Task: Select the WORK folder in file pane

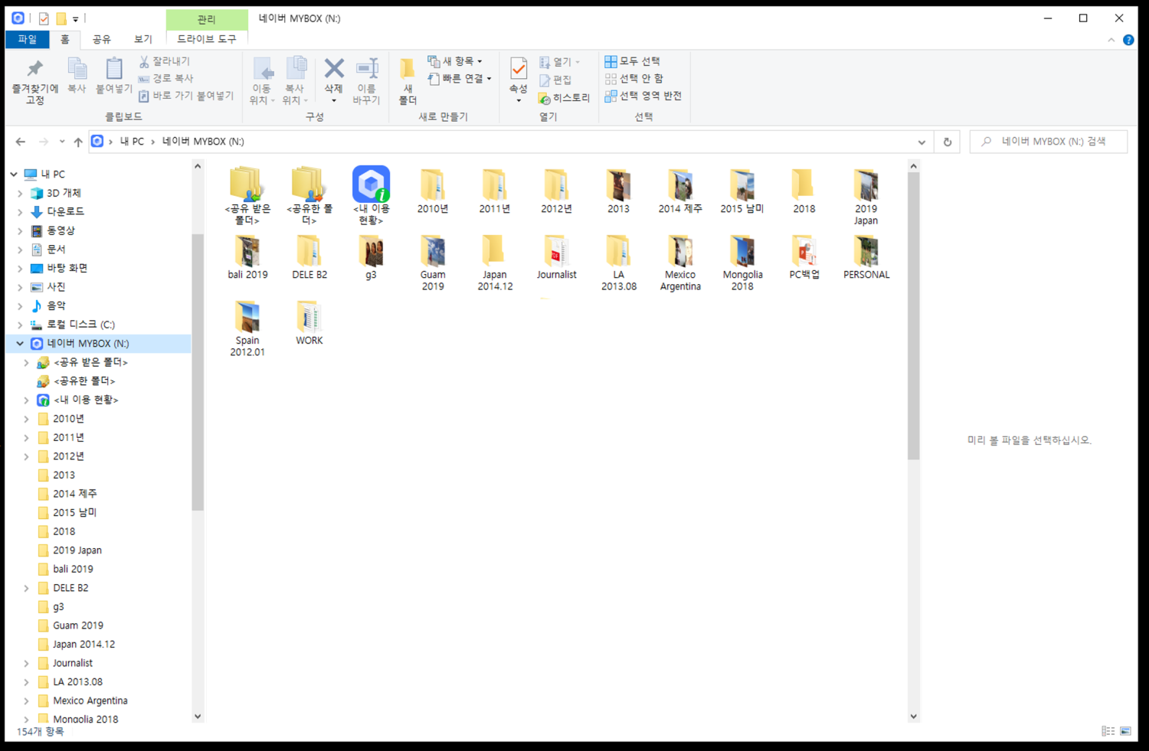Action: point(309,323)
